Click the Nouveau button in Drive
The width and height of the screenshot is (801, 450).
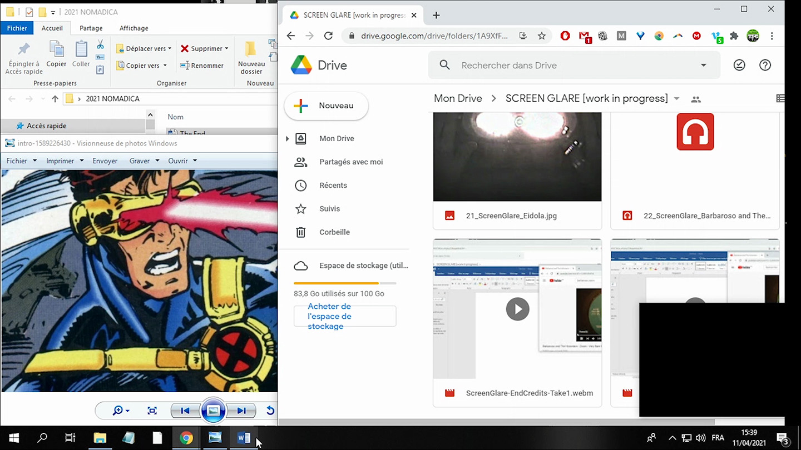pyautogui.click(x=326, y=106)
